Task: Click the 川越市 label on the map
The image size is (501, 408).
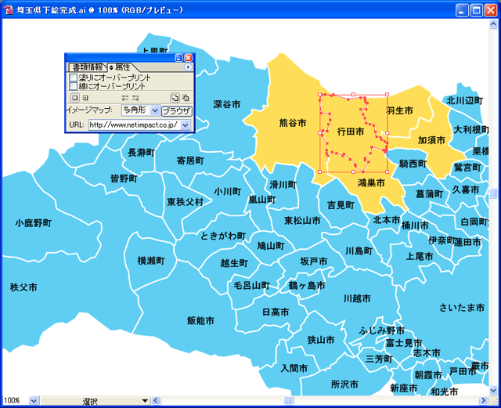Action: (x=357, y=298)
